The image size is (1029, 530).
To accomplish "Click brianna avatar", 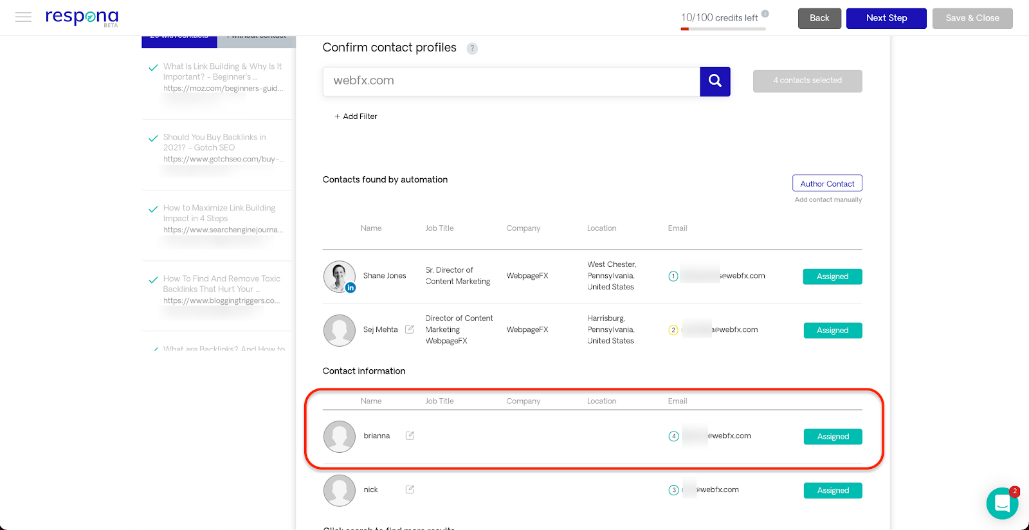I will (x=340, y=437).
